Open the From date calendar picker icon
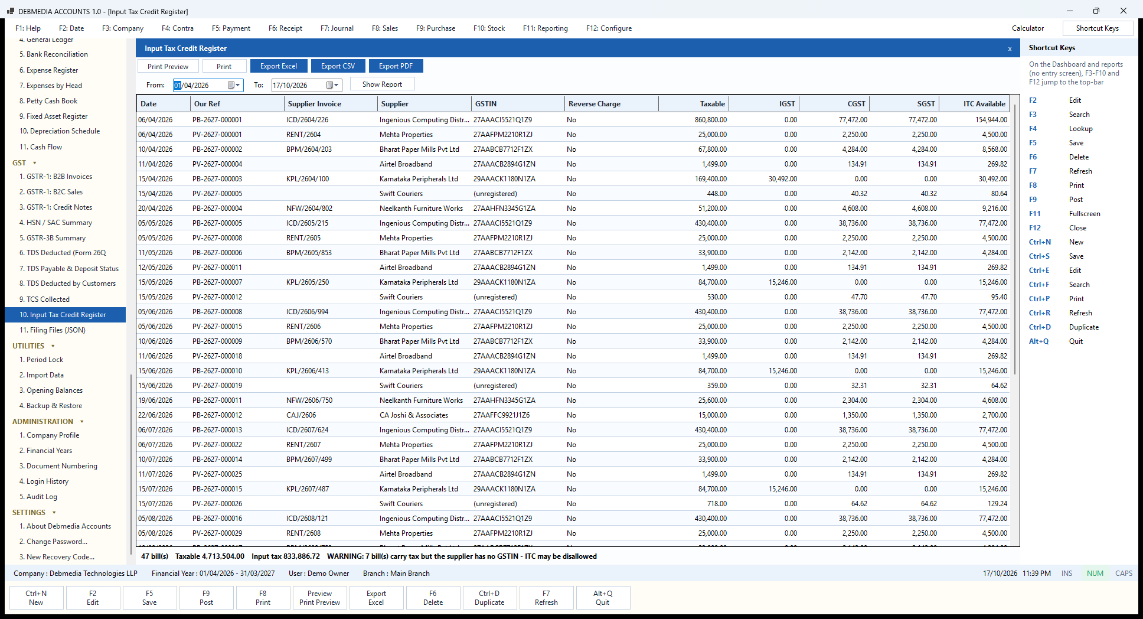 [x=231, y=85]
